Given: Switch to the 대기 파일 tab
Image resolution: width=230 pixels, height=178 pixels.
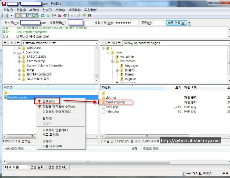Looking at the screenshot, I should (x=15, y=167).
